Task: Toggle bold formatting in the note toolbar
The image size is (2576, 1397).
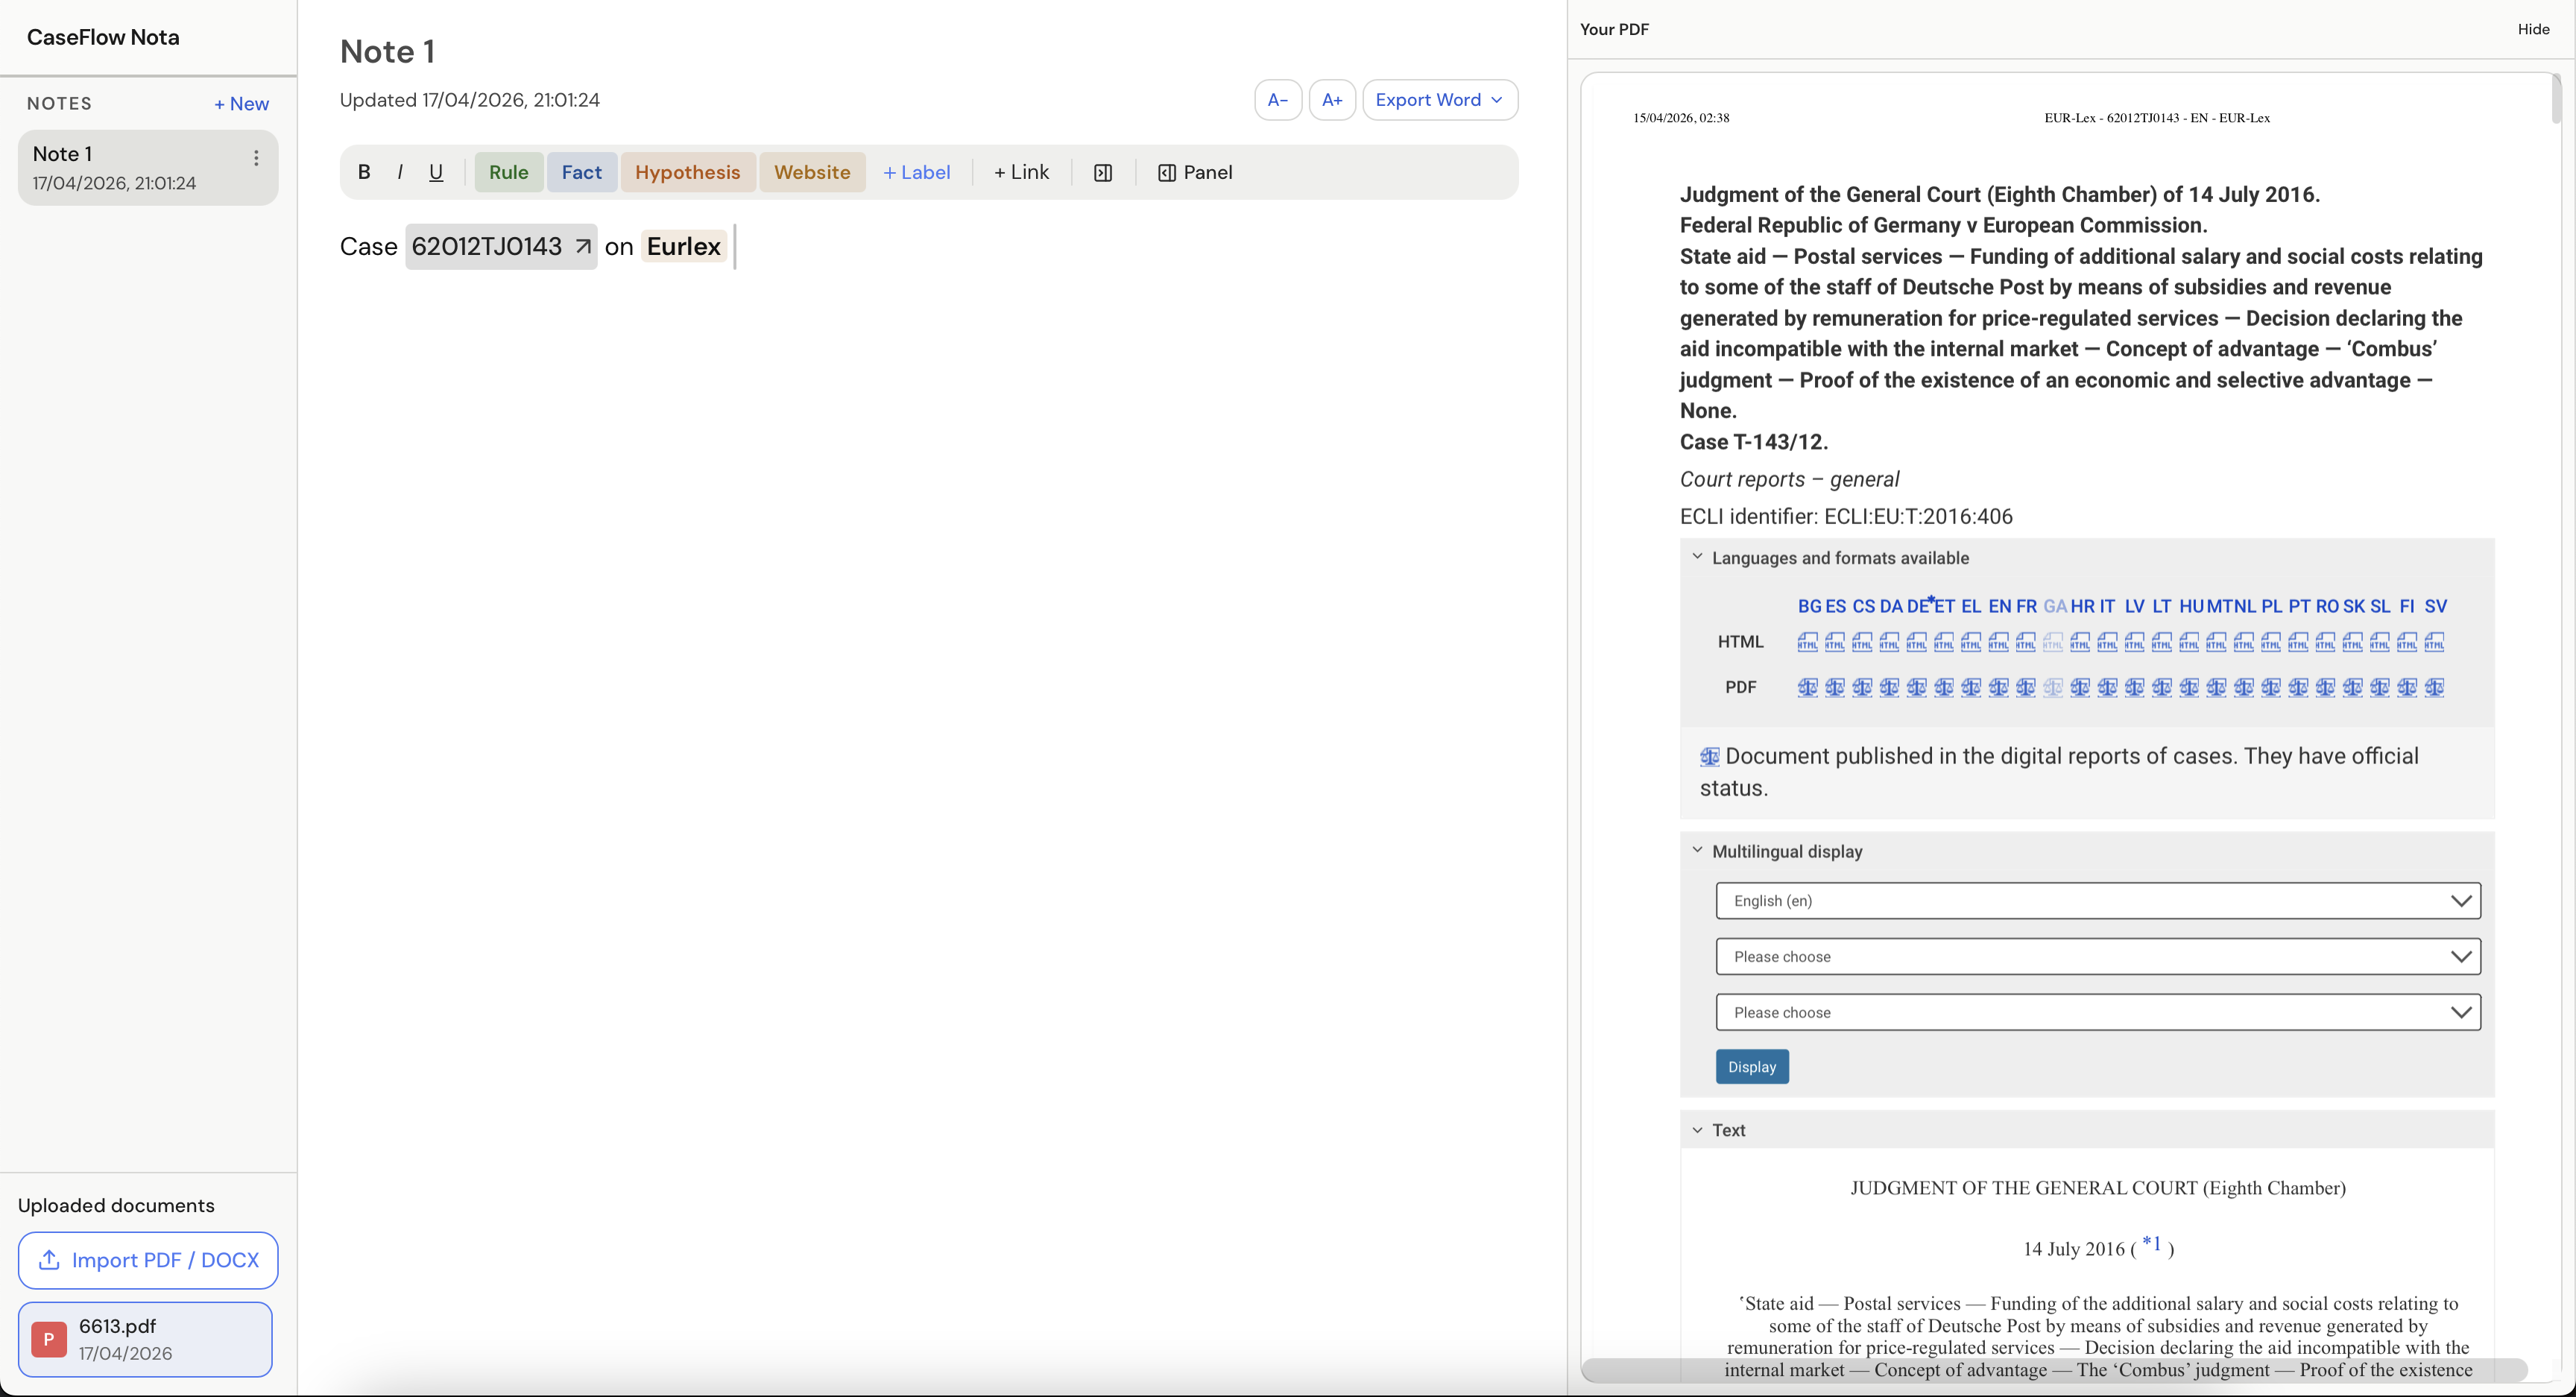Action: click(364, 171)
